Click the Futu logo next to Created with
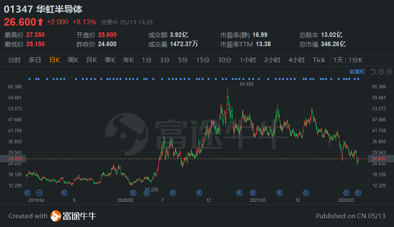394x227 pixels. [x=56, y=216]
